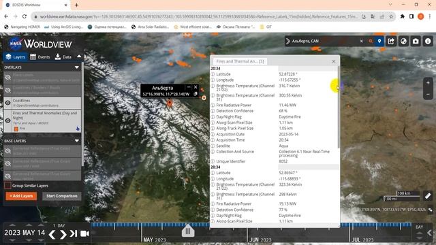Open a new browser tab
The width and height of the screenshot is (436, 245).
click(76, 5)
